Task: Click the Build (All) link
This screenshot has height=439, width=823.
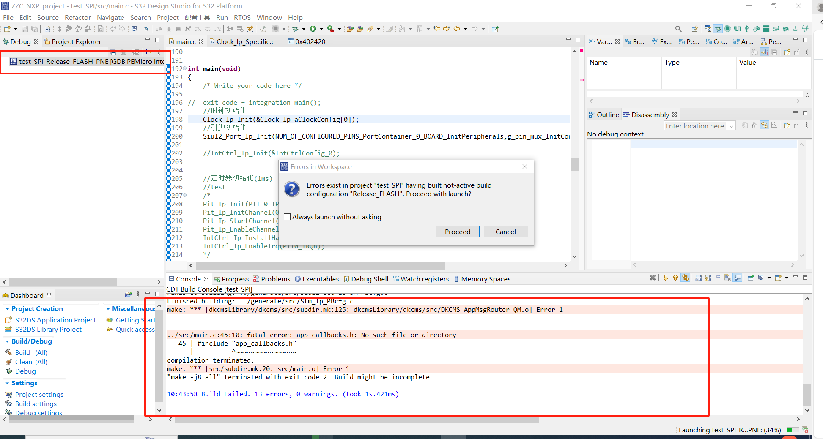Action: point(31,352)
